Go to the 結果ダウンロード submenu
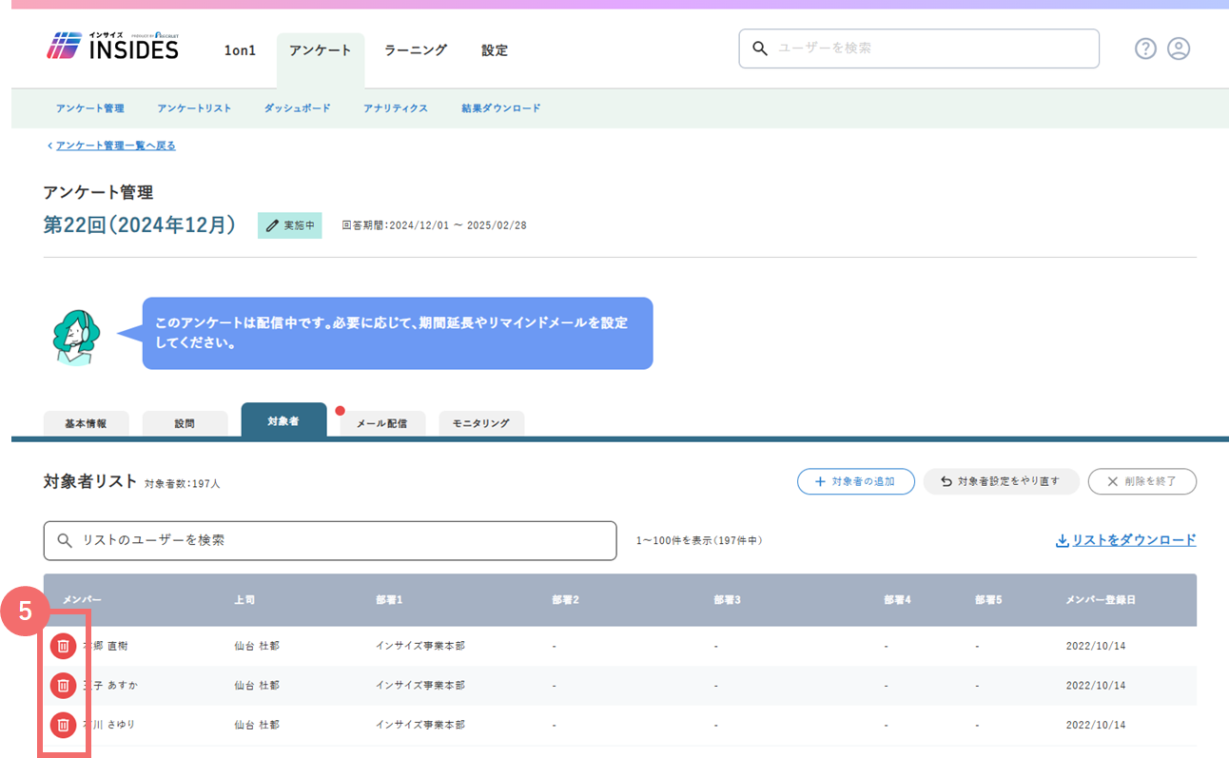This screenshot has width=1229, height=758. [x=501, y=108]
